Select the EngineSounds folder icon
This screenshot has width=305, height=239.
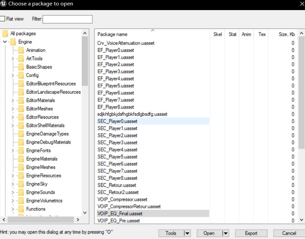[21, 192]
